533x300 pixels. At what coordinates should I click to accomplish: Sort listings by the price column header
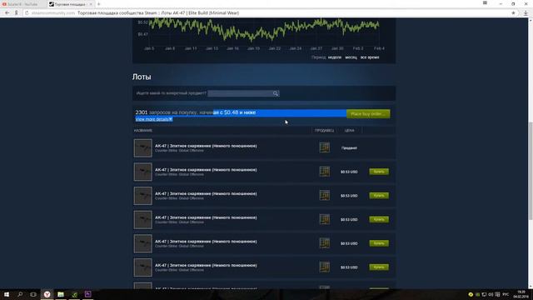click(x=349, y=131)
